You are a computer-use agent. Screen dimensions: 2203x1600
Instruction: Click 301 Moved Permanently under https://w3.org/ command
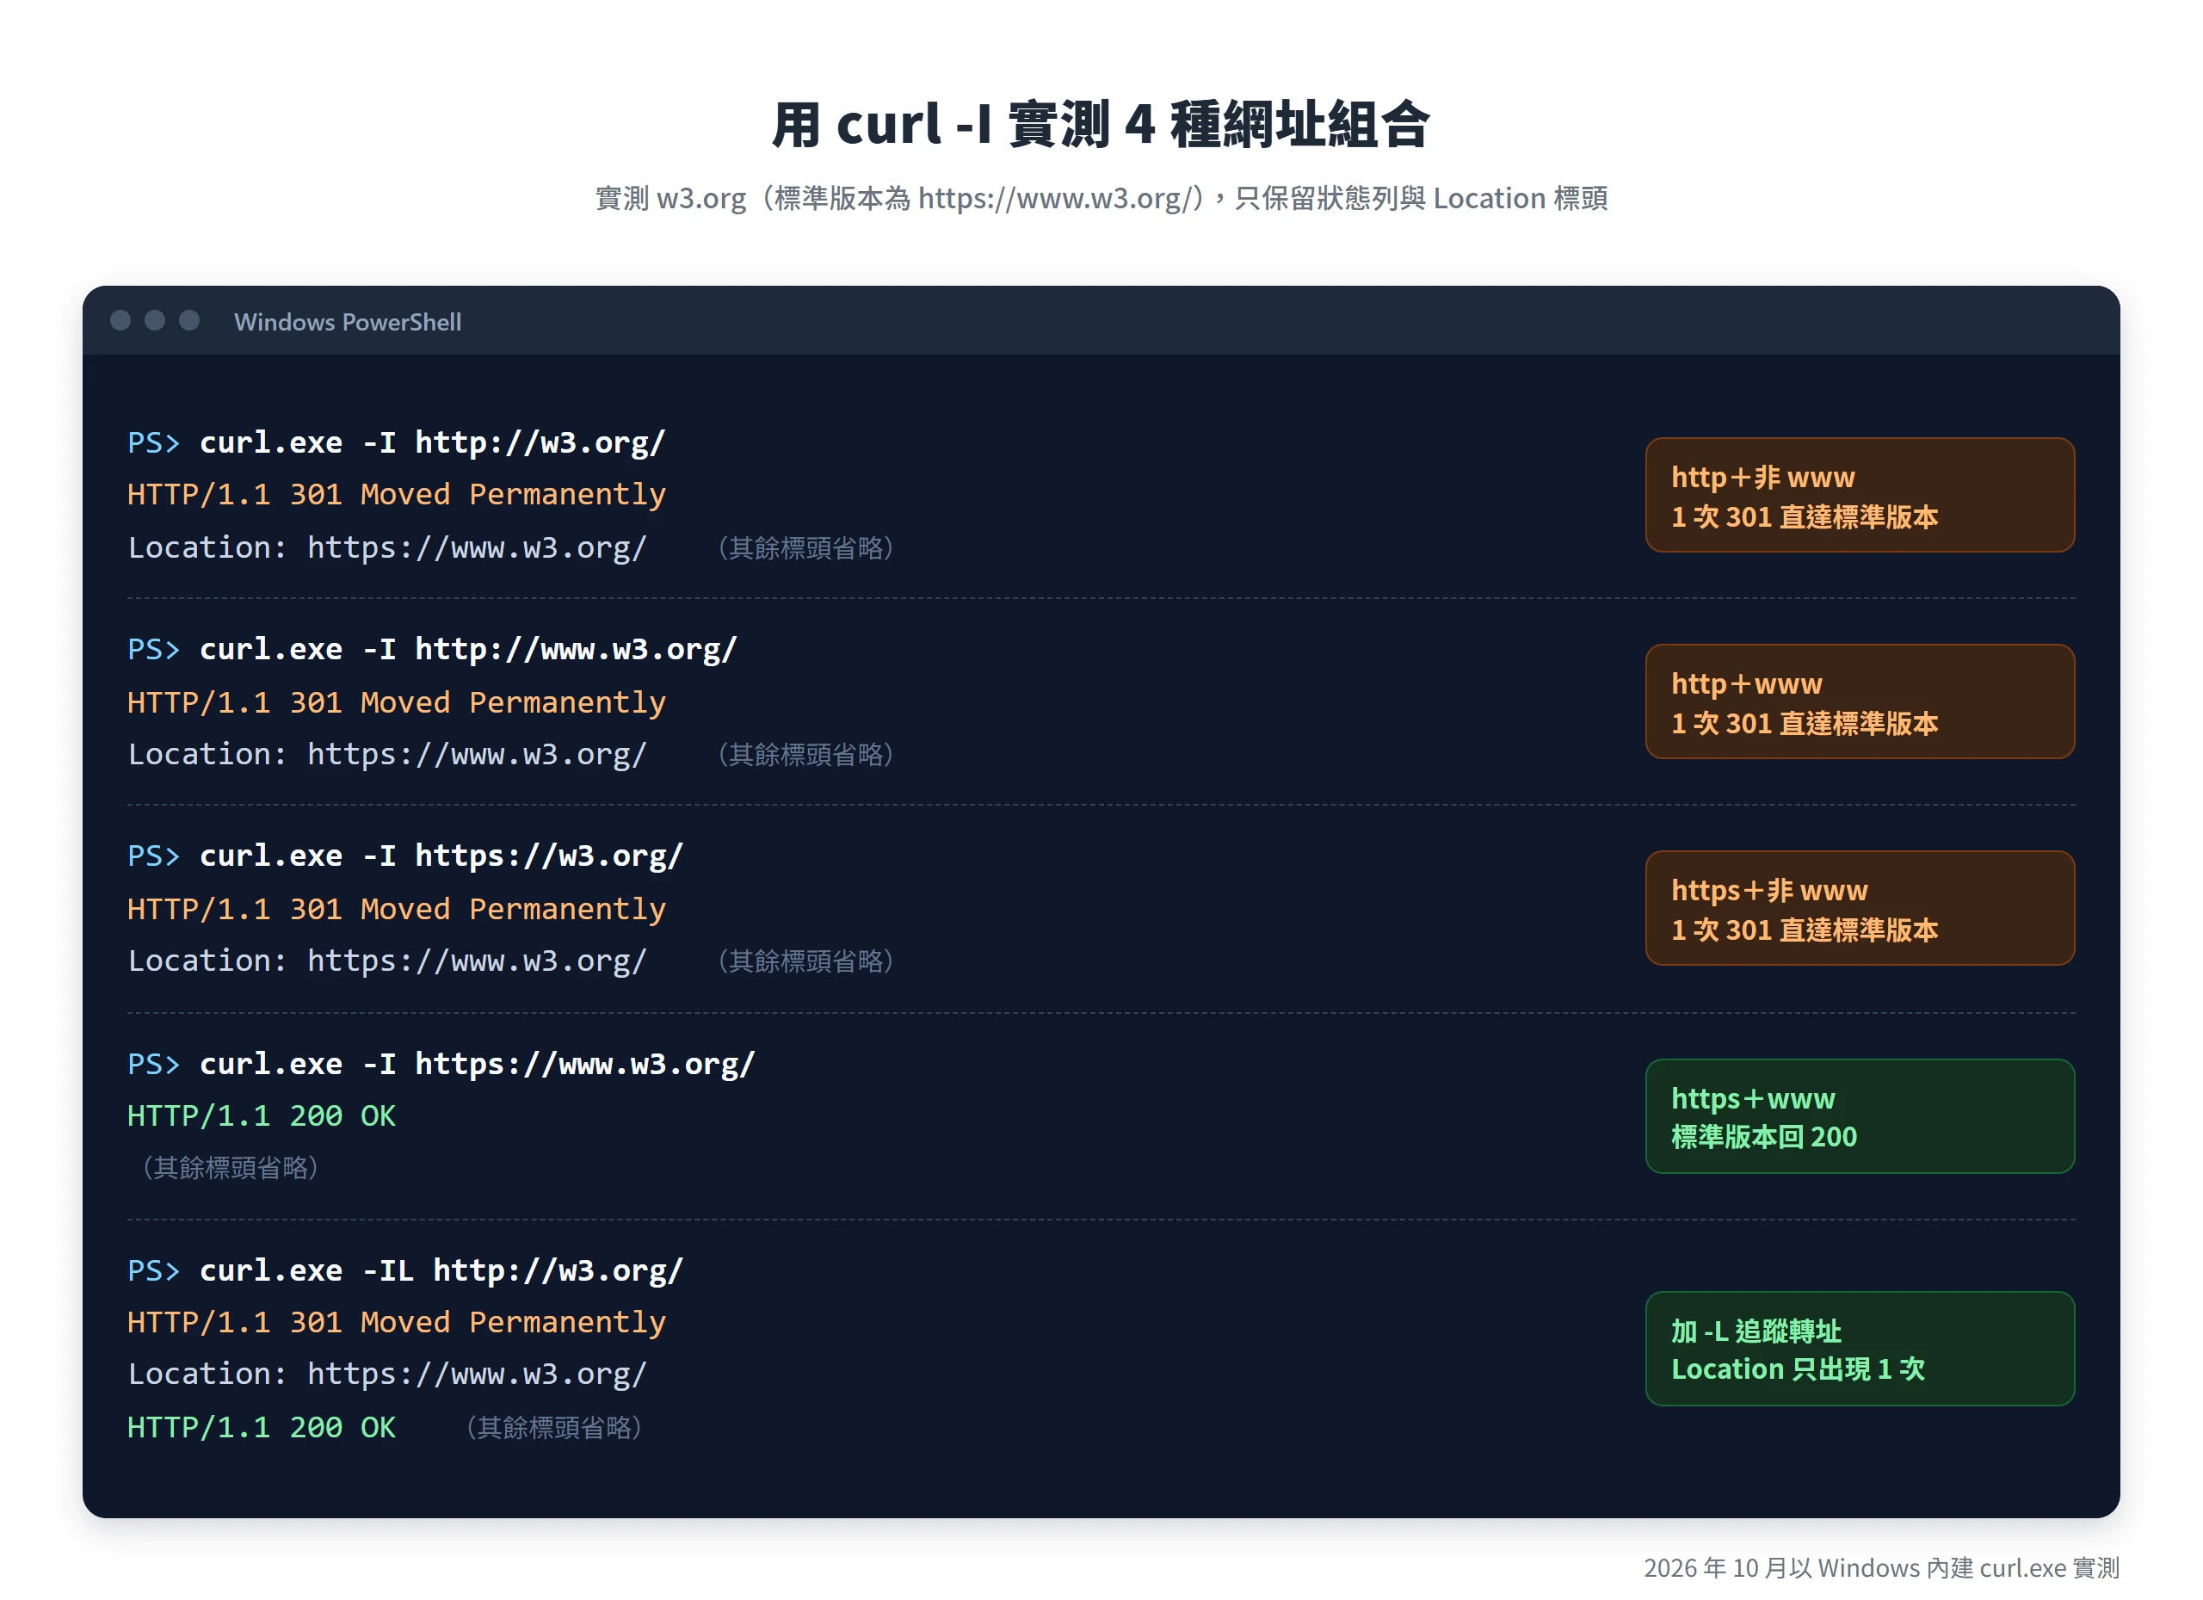(x=397, y=909)
